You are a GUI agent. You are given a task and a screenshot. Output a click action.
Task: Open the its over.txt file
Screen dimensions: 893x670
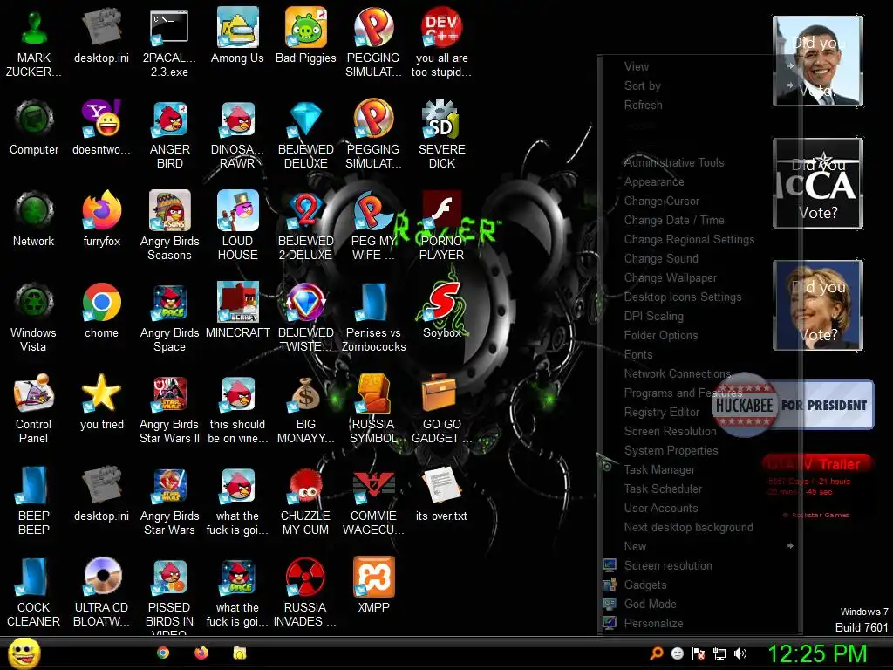(442, 494)
